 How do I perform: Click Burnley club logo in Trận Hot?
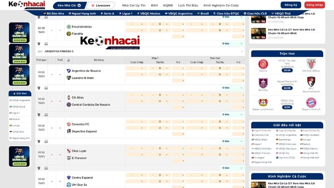coord(263,83)
